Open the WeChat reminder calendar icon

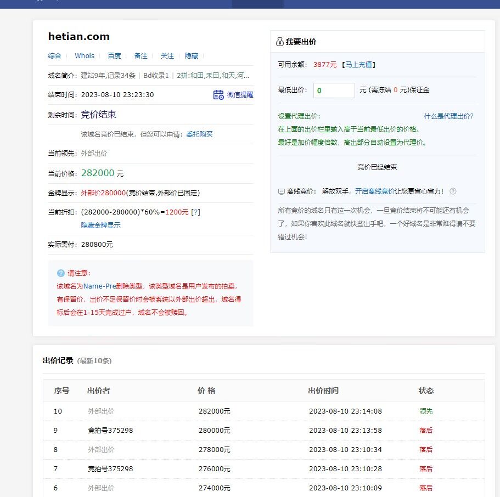point(218,95)
